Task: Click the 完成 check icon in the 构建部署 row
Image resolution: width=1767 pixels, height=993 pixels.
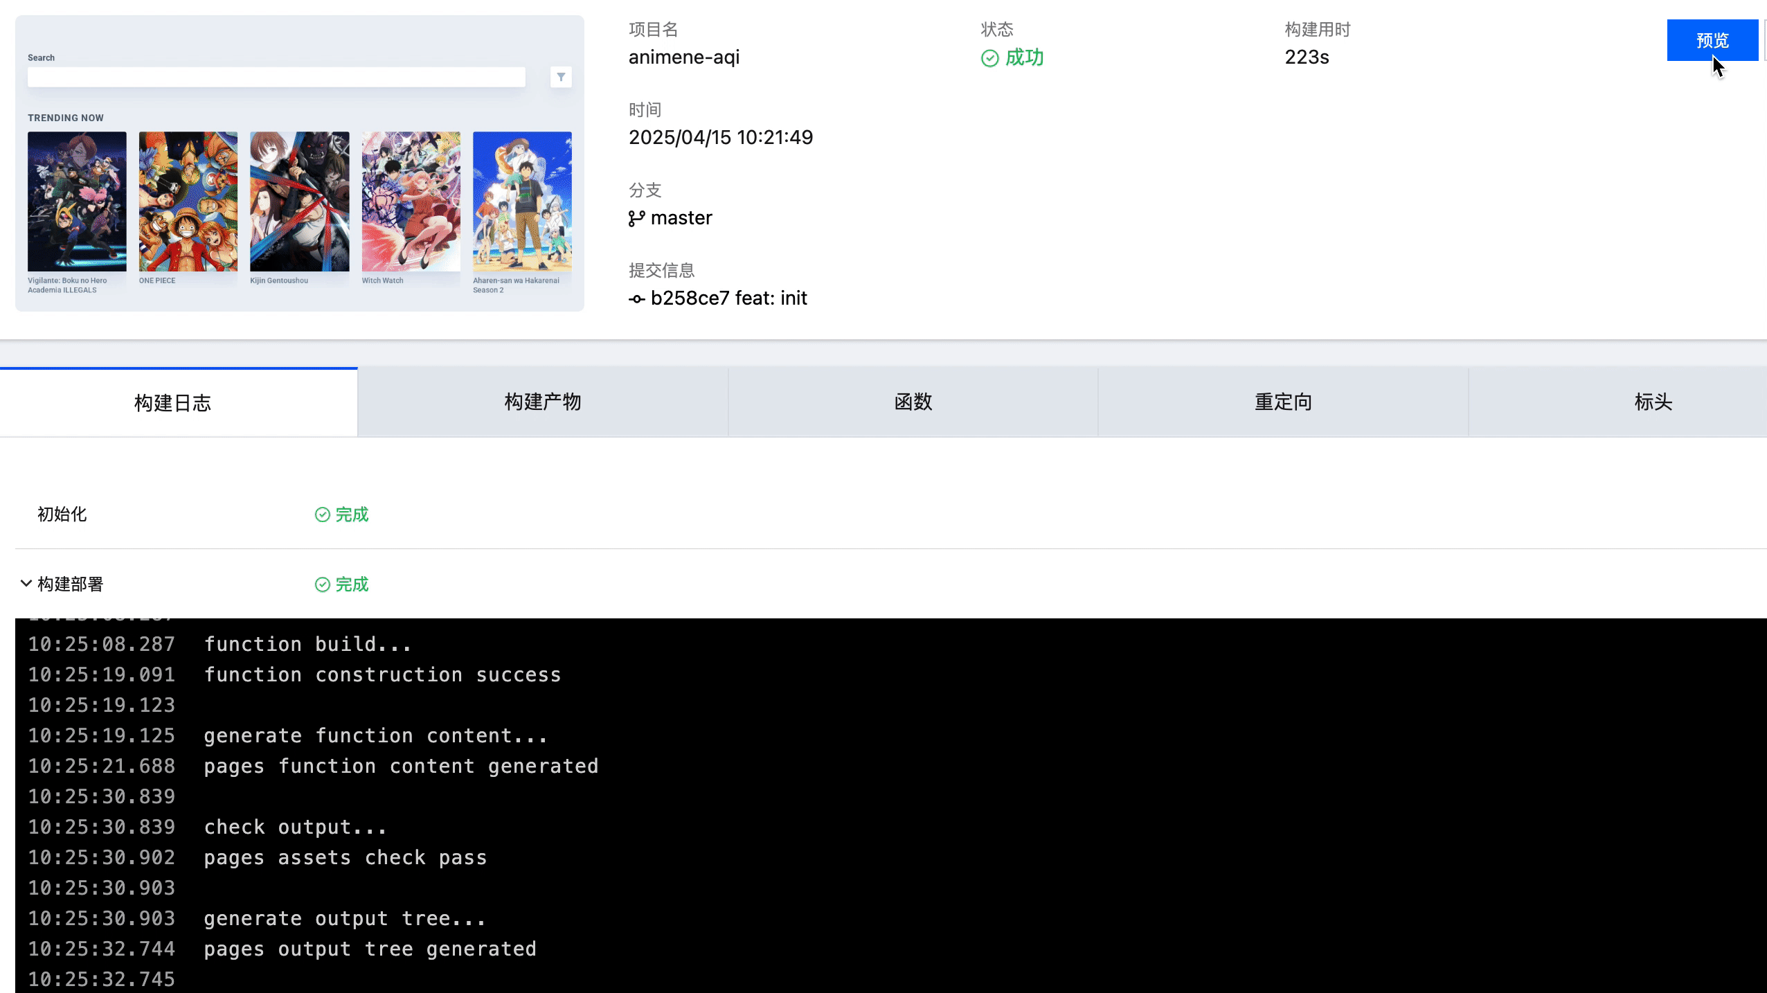Action: (x=322, y=584)
